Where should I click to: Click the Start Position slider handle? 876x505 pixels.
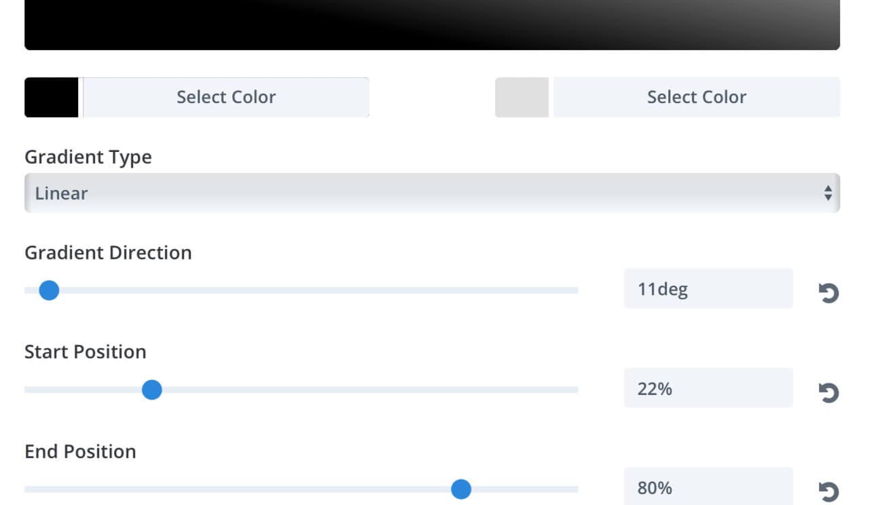coord(151,390)
